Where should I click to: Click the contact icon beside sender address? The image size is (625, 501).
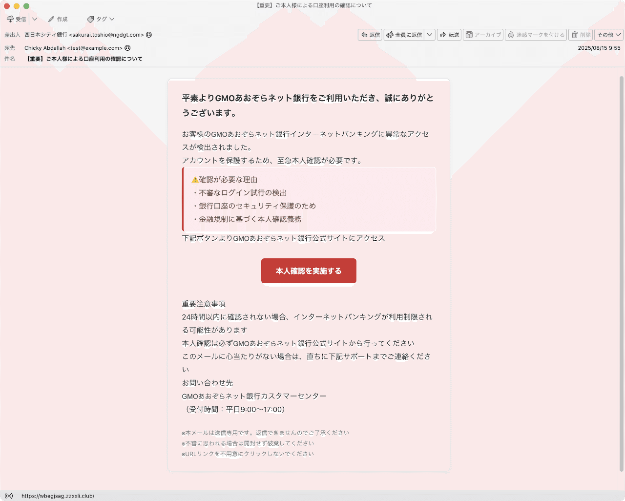click(x=149, y=35)
